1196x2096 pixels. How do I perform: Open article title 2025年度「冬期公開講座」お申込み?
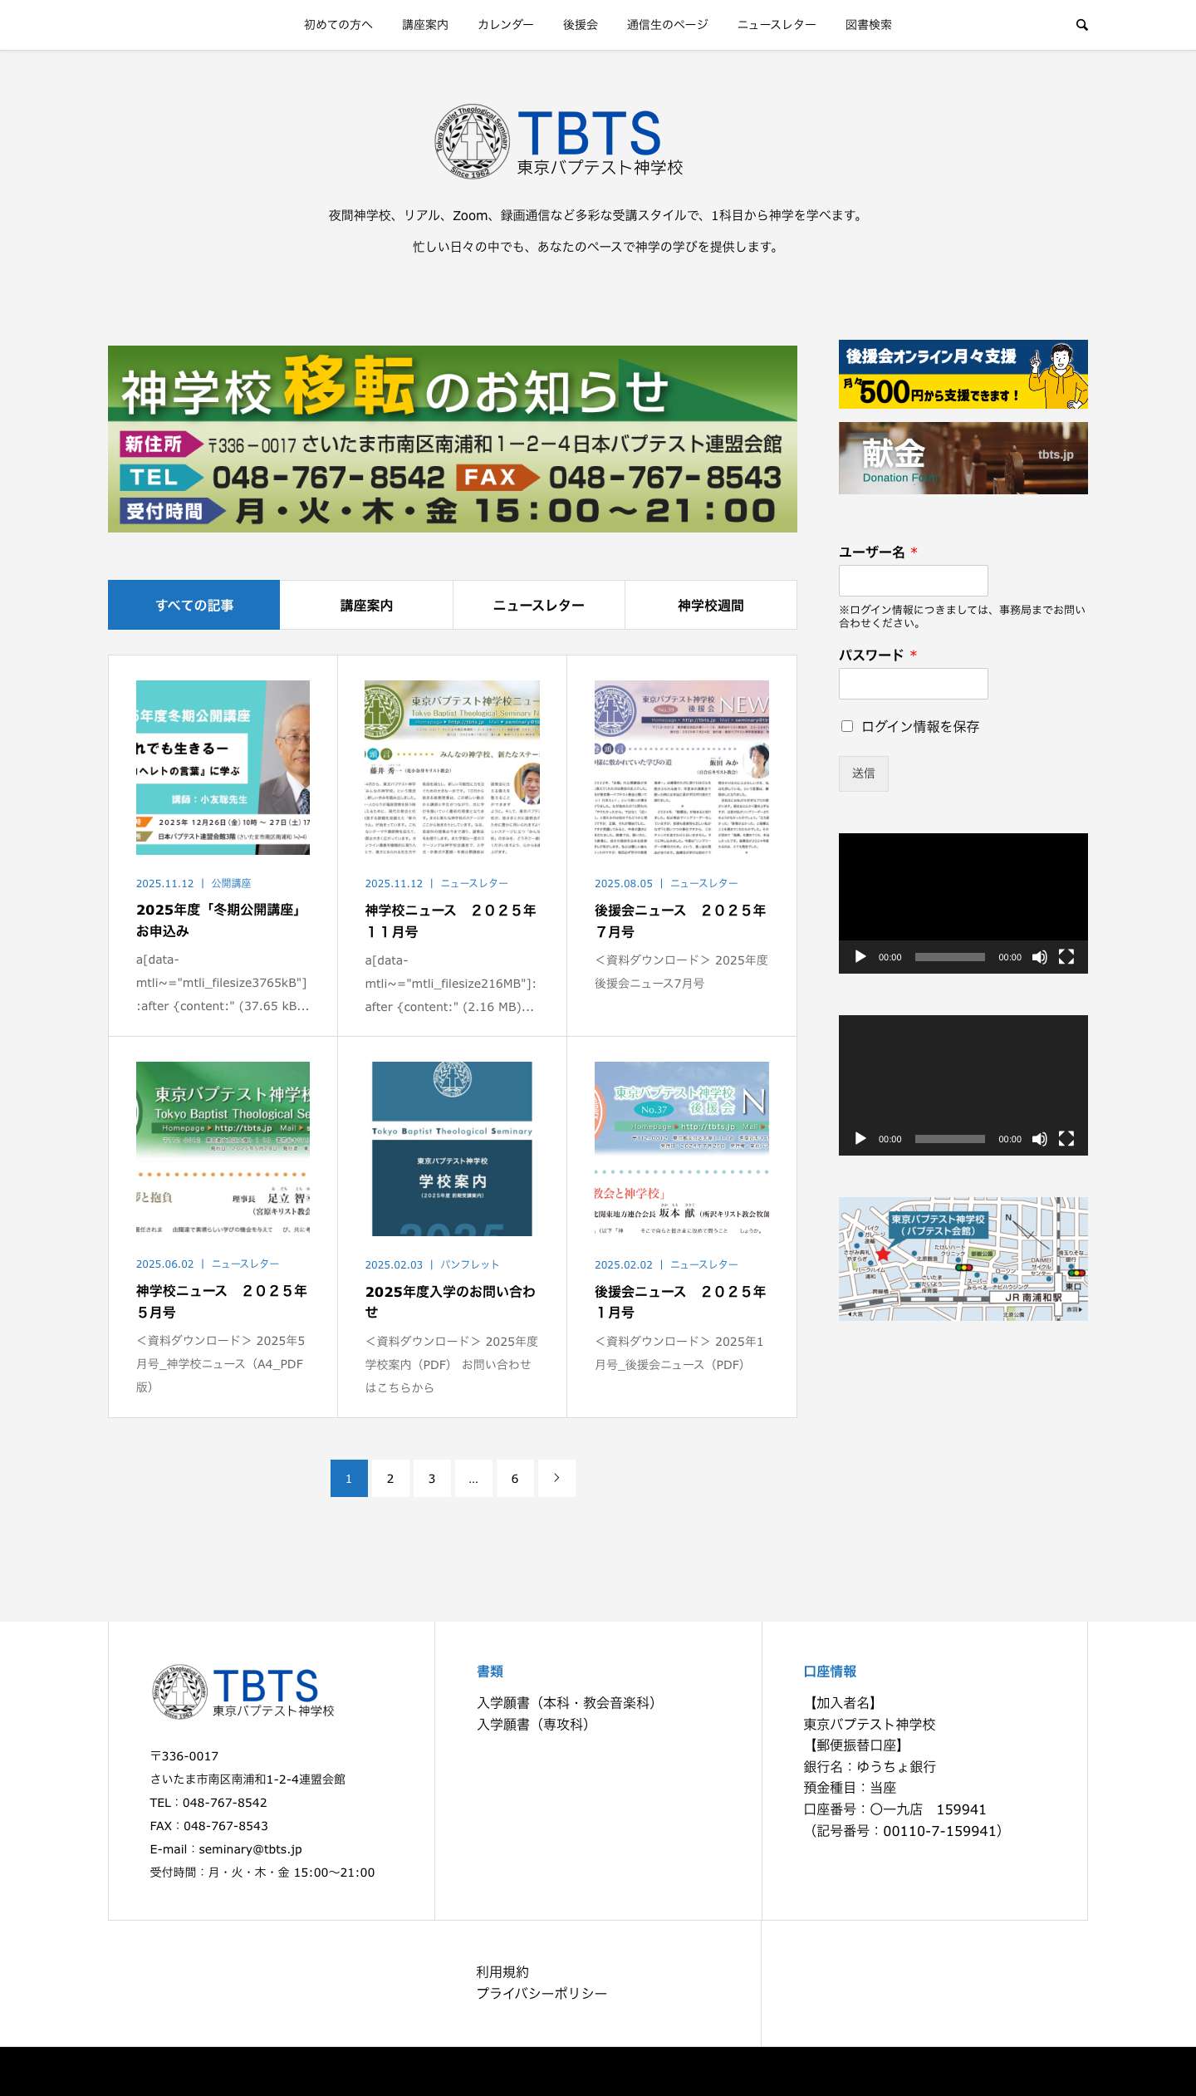220,920
